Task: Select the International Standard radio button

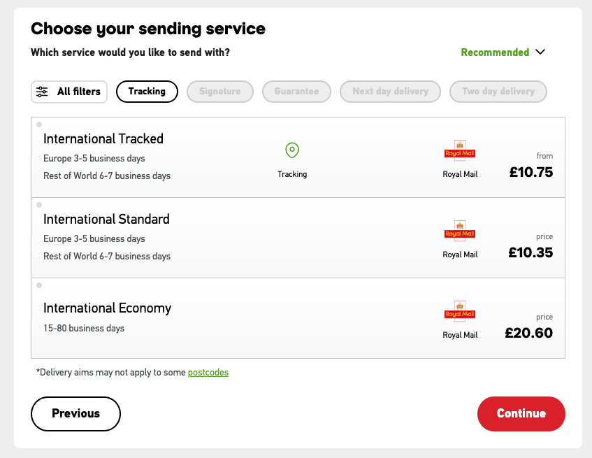Action: click(x=39, y=205)
